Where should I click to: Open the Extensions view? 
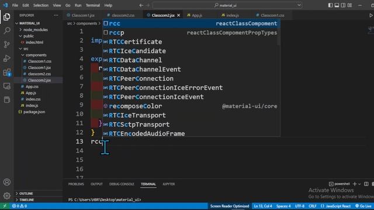[6, 72]
